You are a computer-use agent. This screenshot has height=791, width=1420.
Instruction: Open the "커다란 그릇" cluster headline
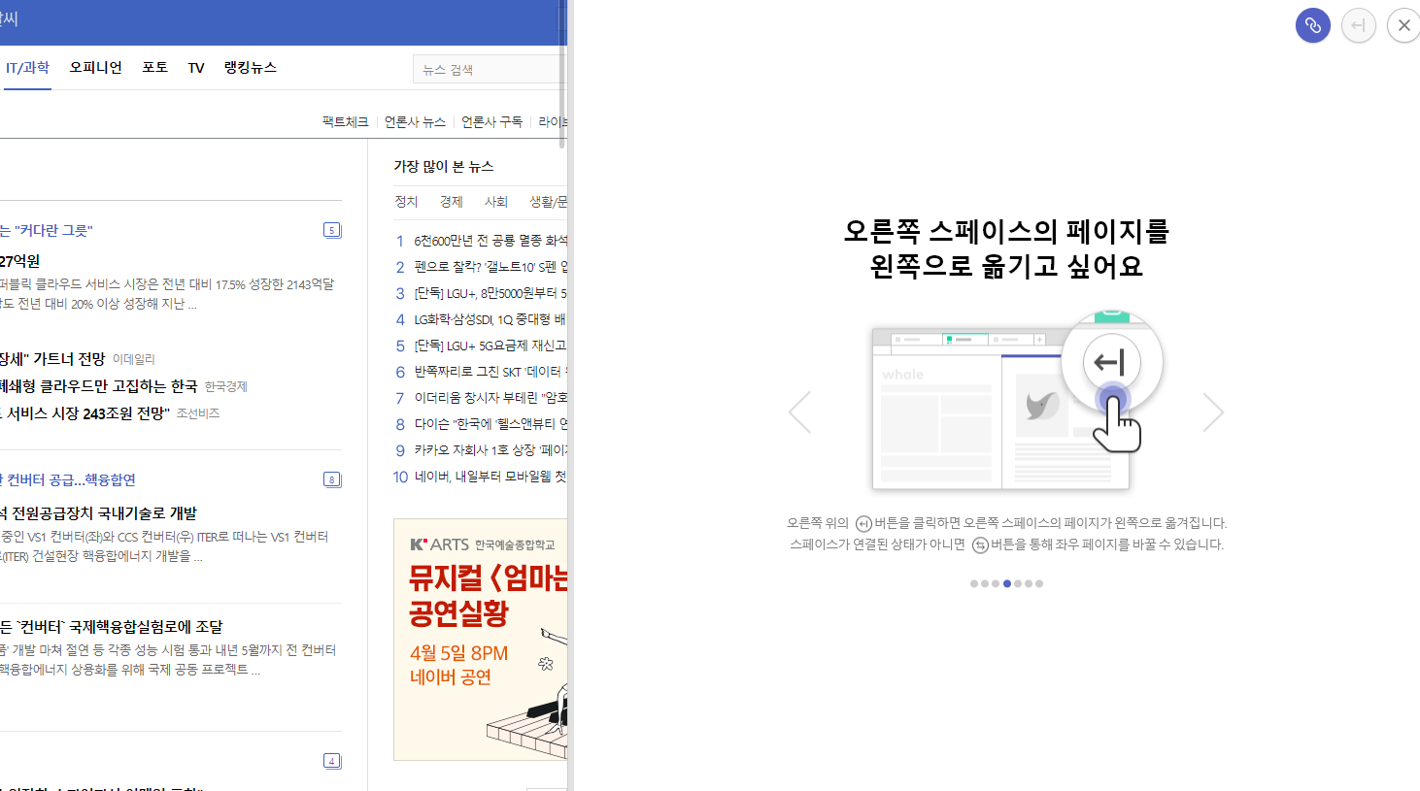point(47,230)
